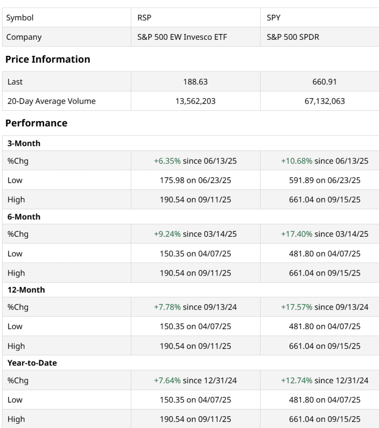Click SPY's +12.74% year-to-date change
The image size is (379, 428).
pyautogui.click(x=297, y=380)
